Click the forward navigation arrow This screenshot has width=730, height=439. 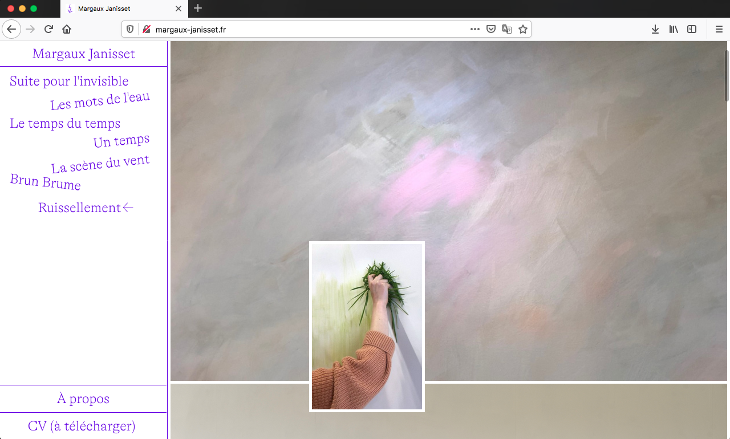30,29
